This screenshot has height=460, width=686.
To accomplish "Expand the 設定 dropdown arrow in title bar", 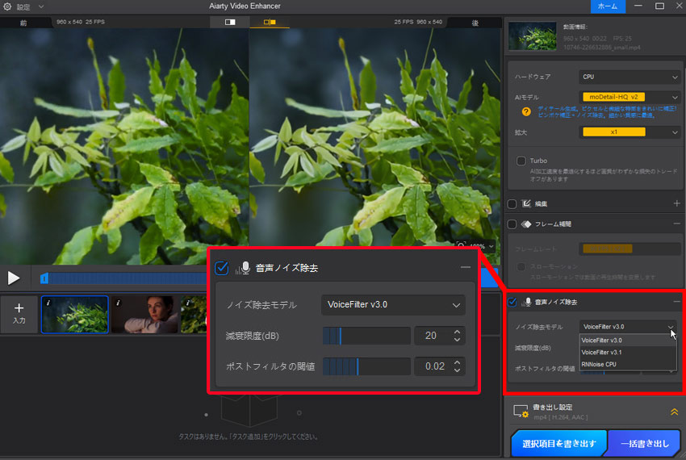I will click(x=40, y=6).
